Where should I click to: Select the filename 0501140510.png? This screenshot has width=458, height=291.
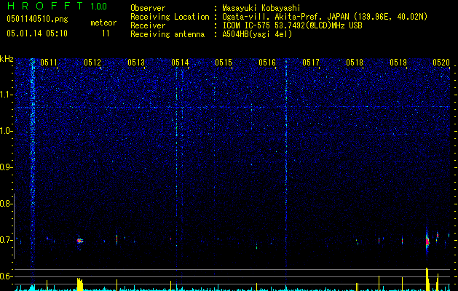coord(37,19)
